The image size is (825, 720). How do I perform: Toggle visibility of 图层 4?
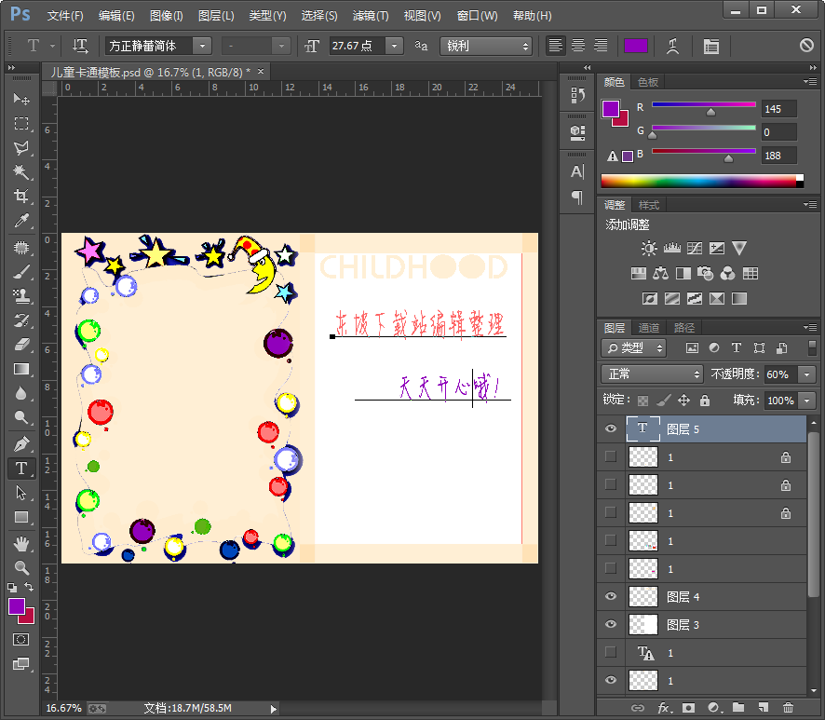point(611,596)
